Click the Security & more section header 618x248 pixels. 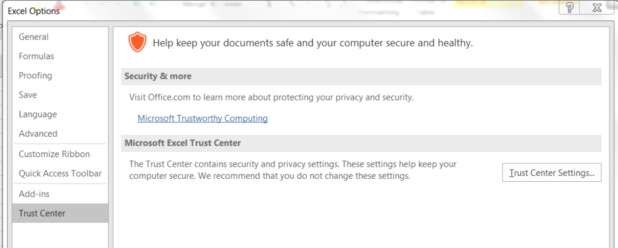[361, 76]
